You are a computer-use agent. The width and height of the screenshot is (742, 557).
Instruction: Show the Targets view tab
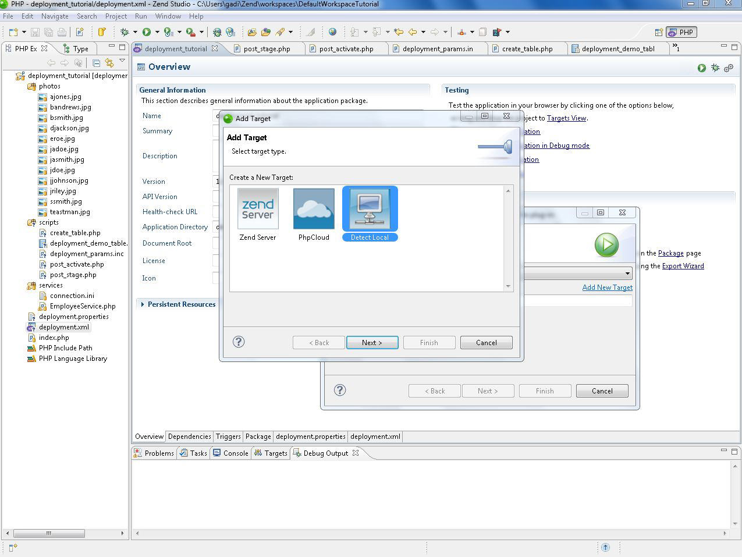(271, 453)
